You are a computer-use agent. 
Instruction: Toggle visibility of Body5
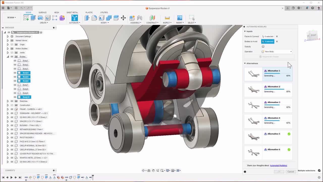point(15,77)
